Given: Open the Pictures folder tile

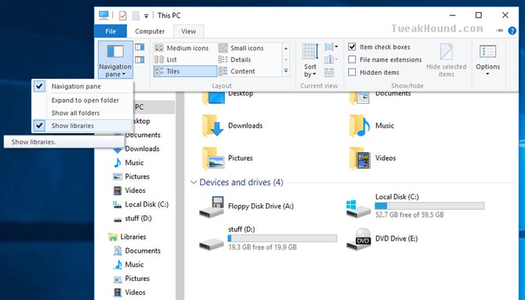Looking at the screenshot, I should 228,158.
